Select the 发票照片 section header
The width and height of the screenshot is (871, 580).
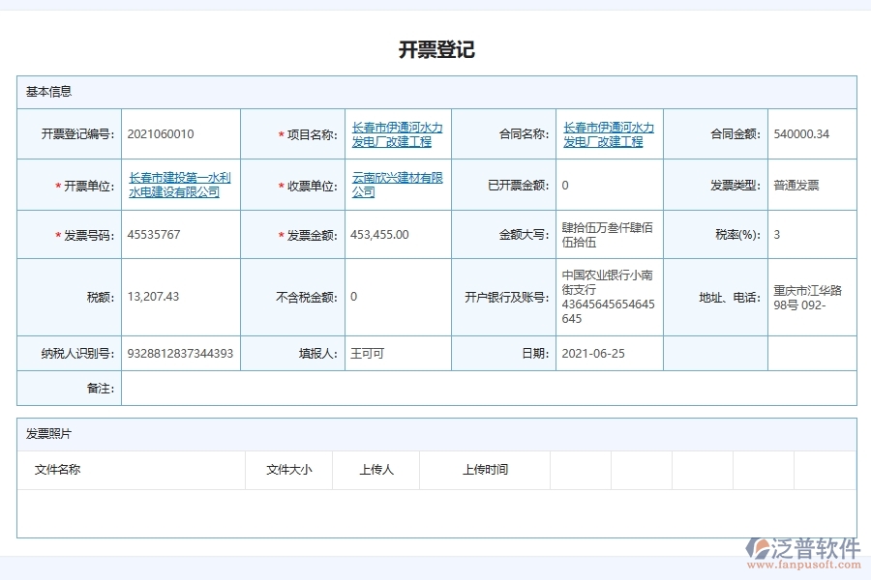tap(45, 434)
